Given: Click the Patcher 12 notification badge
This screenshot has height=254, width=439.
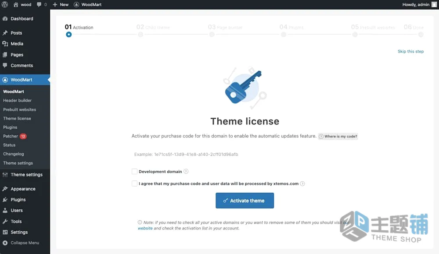Looking at the screenshot, I should (x=23, y=136).
